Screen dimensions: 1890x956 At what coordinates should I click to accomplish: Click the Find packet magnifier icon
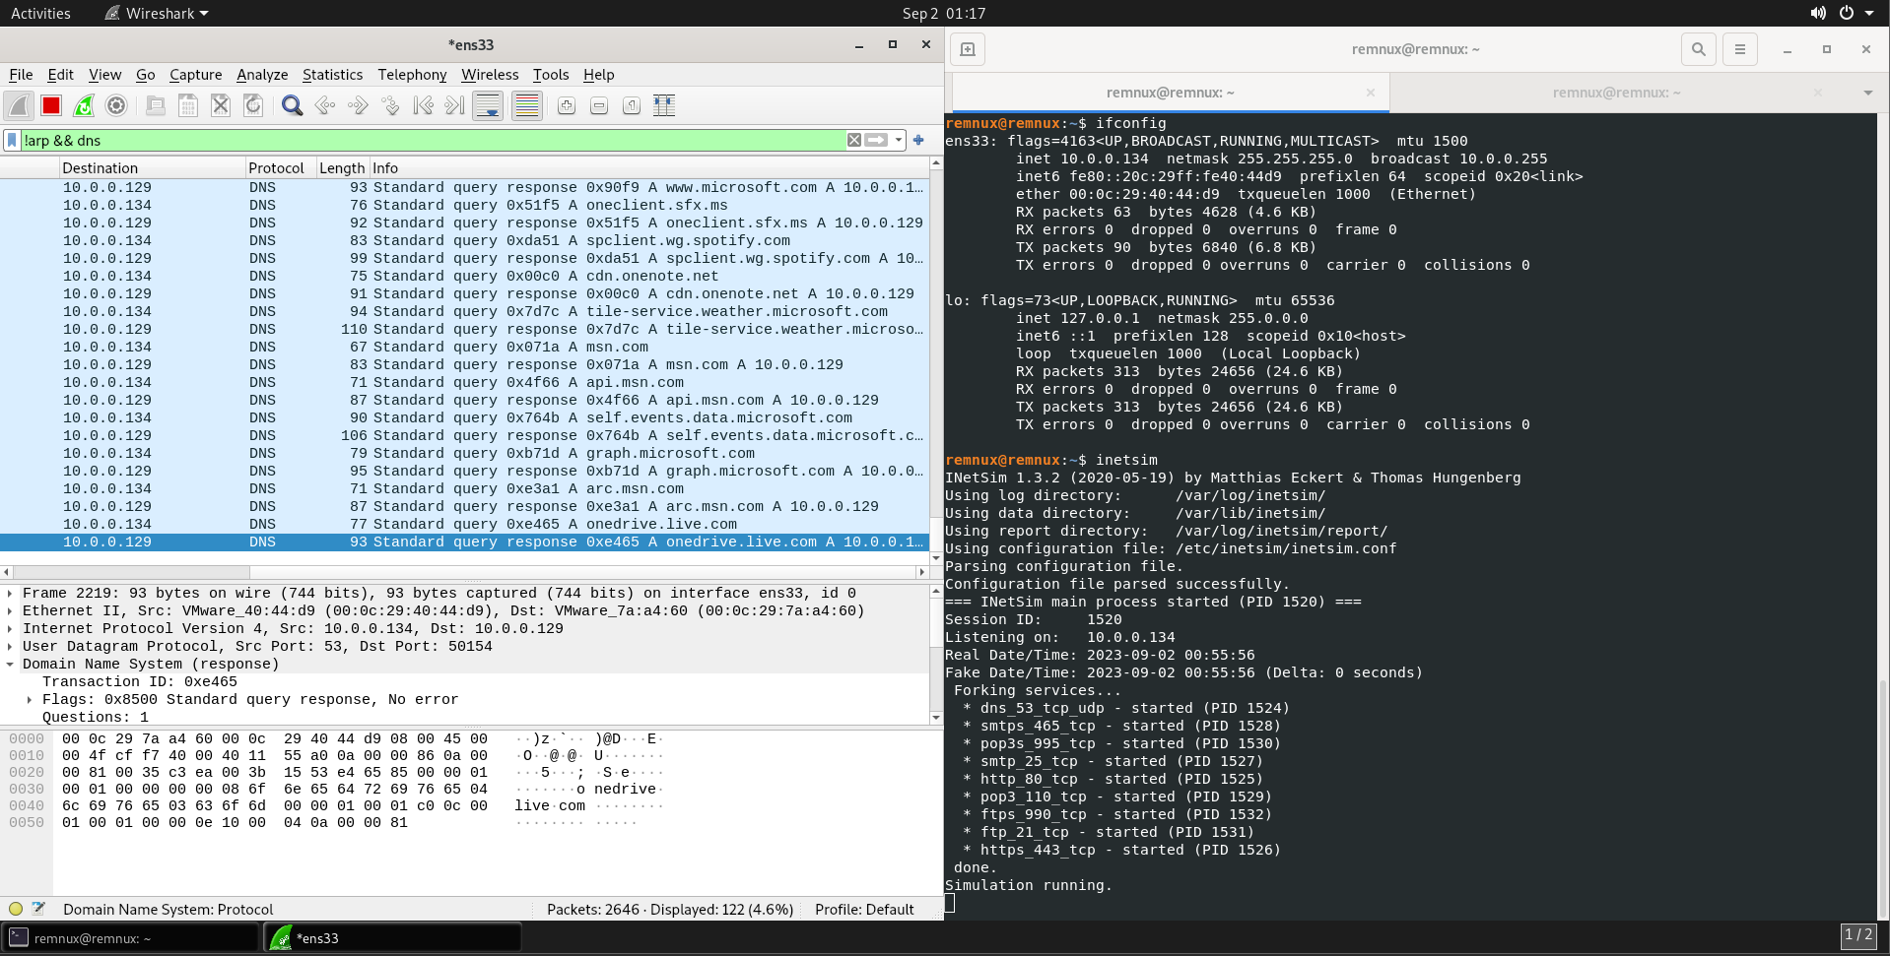[x=292, y=105]
